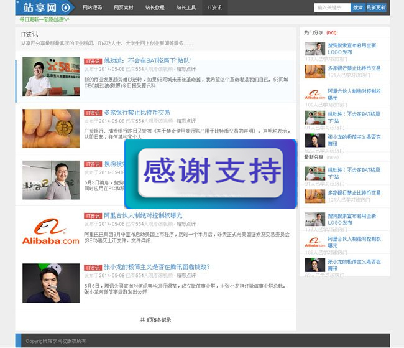Open the 58同城 article thumbnail
The image size is (404, 348).
51,77
